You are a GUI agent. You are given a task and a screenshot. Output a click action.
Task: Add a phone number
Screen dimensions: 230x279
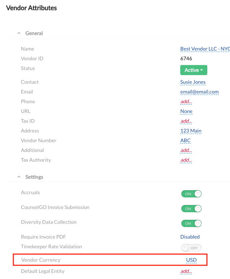pyautogui.click(x=186, y=101)
